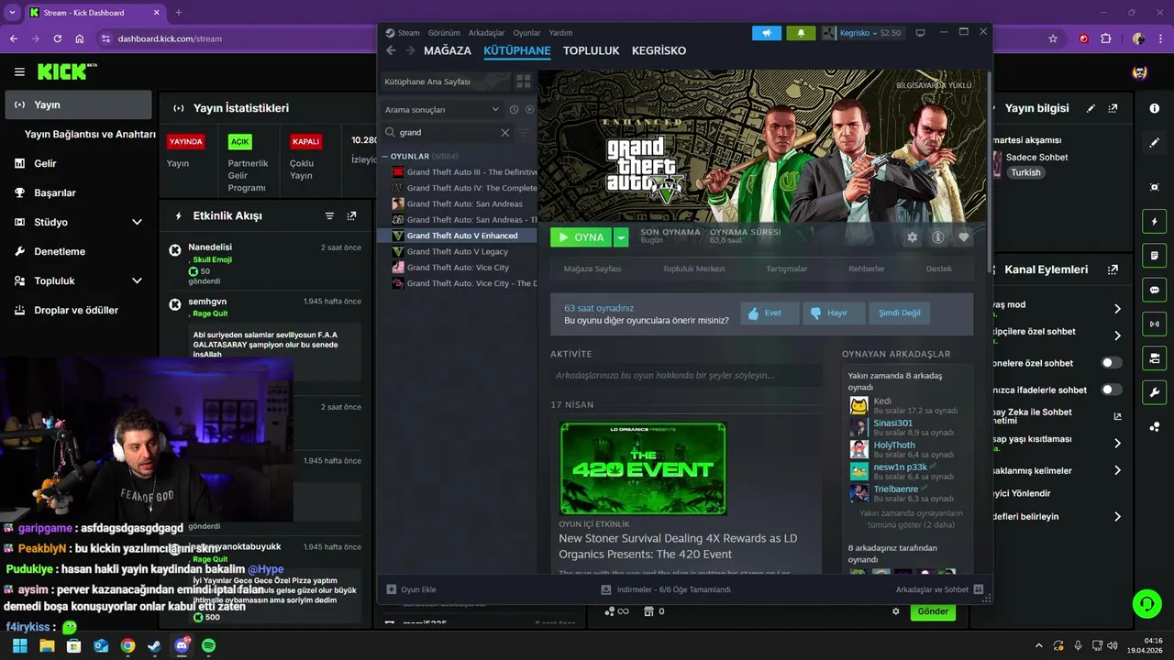
Task: Expand Arama sonuçları dropdown in Steam
Action: pos(444,109)
